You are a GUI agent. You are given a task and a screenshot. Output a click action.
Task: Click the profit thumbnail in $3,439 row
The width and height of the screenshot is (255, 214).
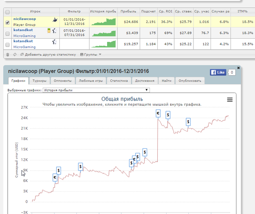click(103, 33)
